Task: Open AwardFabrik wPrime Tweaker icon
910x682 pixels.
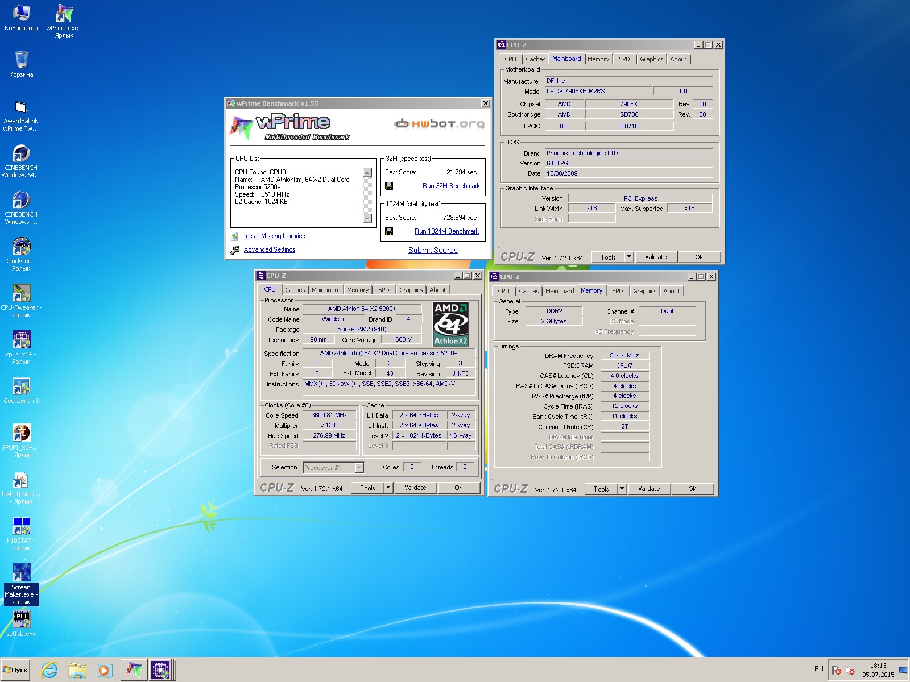Action: (21, 115)
